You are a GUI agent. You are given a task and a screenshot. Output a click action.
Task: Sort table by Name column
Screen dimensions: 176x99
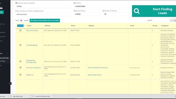[x=34, y=26]
